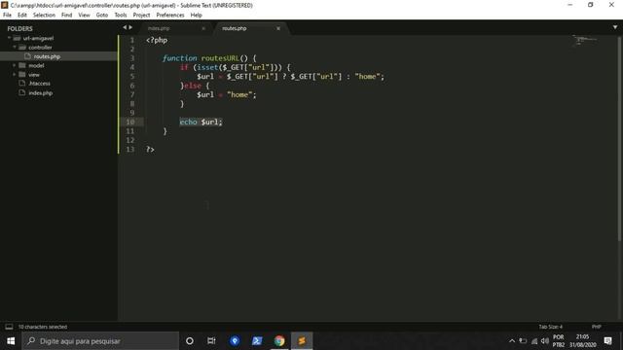The width and height of the screenshot is (623, 350).
Task: Open the blue maps taskbar app
Action: tap(235, 341)
